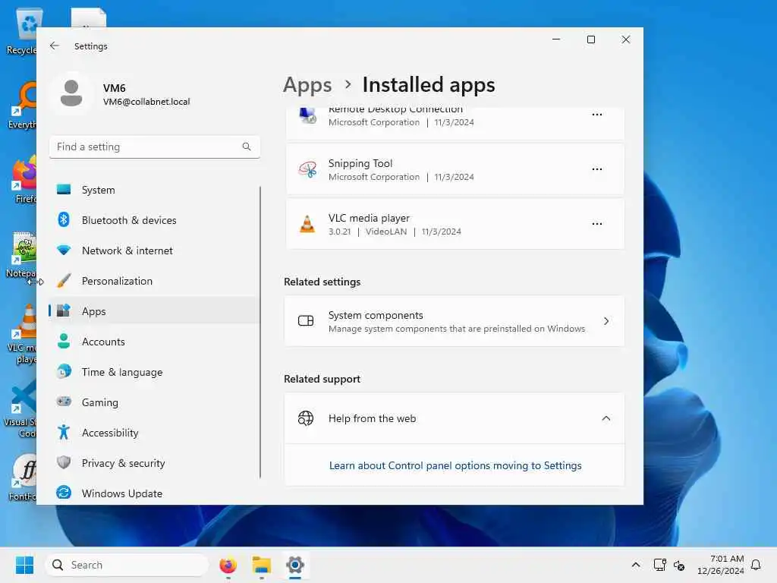Screen dimensions: 777x583
Task: Open Privacy & security settings
Action: [x=153, y=463]
